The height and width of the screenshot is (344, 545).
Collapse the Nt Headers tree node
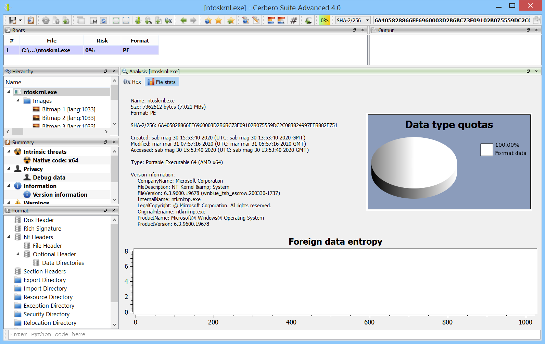(x=9, y=237)
